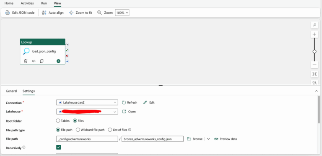322x156 pixels.
Task: Click info icon next to List of files
Action: click(x=130, y=130)
